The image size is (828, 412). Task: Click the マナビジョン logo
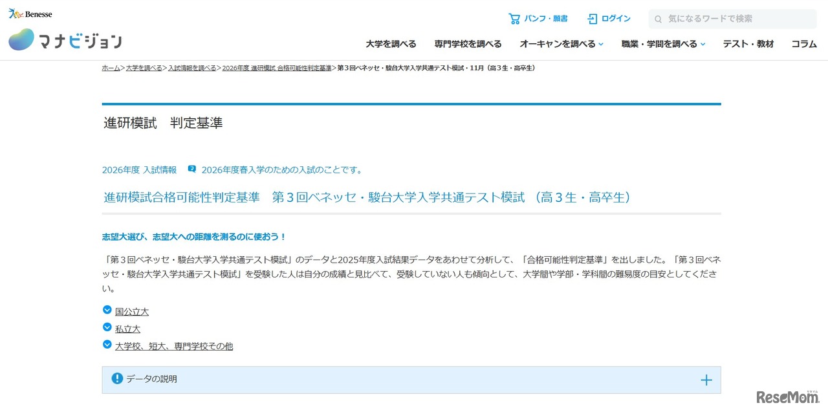[x=65, y=39]
